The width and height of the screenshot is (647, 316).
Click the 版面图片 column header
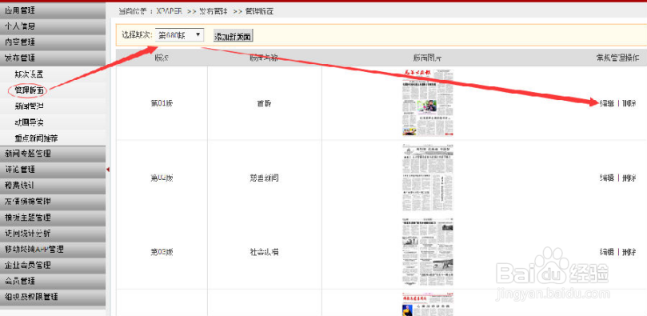[428, 58]
